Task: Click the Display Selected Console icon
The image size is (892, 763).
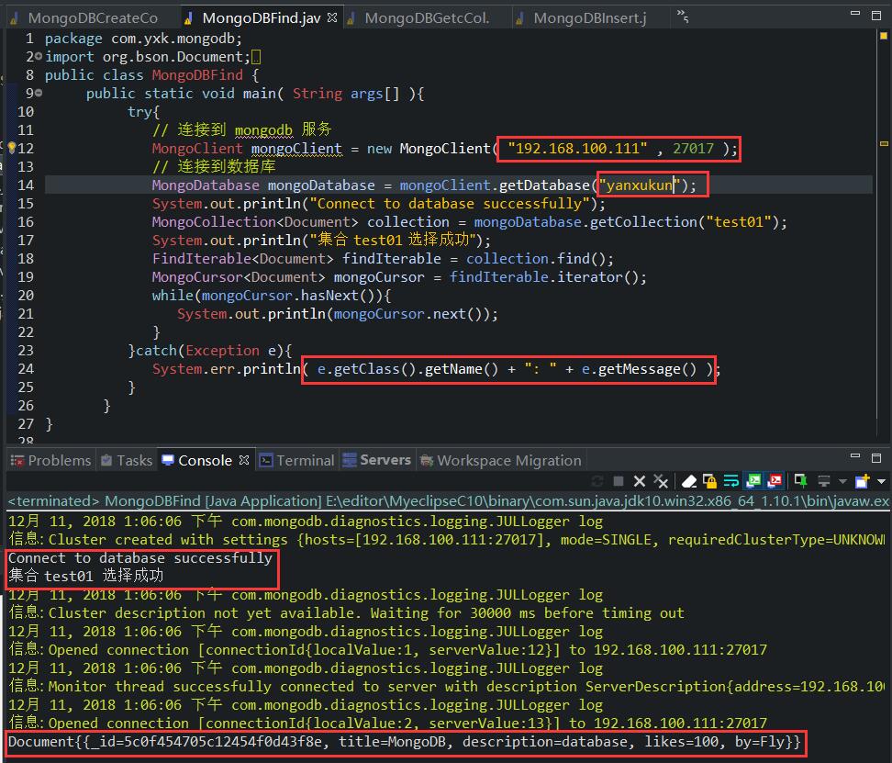Action: [x=824, y=481]
